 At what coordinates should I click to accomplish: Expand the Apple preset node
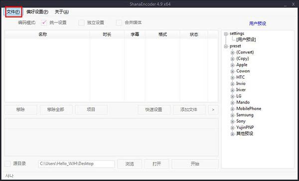232,65
